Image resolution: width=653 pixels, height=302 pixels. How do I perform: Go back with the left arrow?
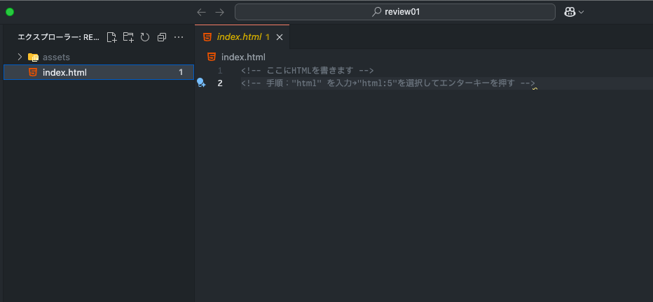point(202,12)
